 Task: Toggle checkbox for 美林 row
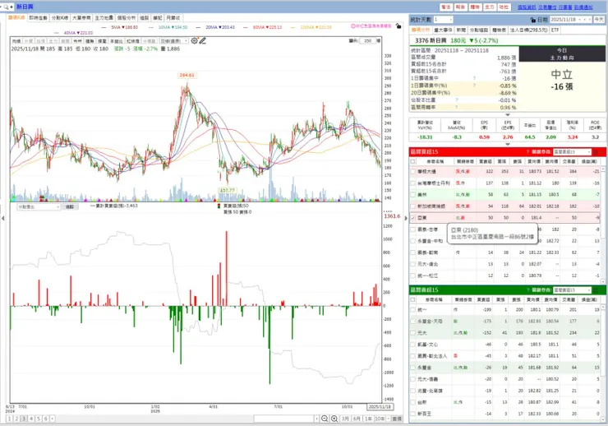pyautogui.click(x=413, y=194)
